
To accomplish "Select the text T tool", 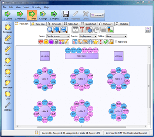I will 82,30.
